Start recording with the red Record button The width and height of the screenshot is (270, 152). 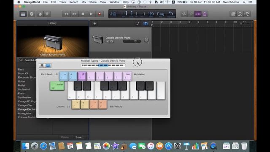pyautogui.click(x=100, y=14)
